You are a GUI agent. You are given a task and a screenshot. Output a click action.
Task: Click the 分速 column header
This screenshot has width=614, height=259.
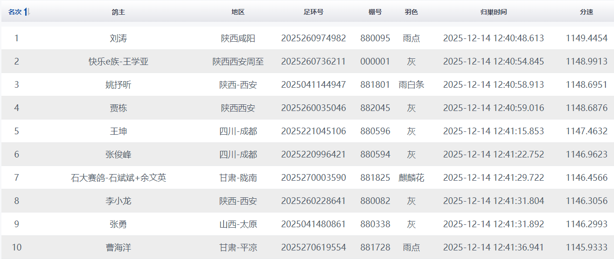coord(586,12)
